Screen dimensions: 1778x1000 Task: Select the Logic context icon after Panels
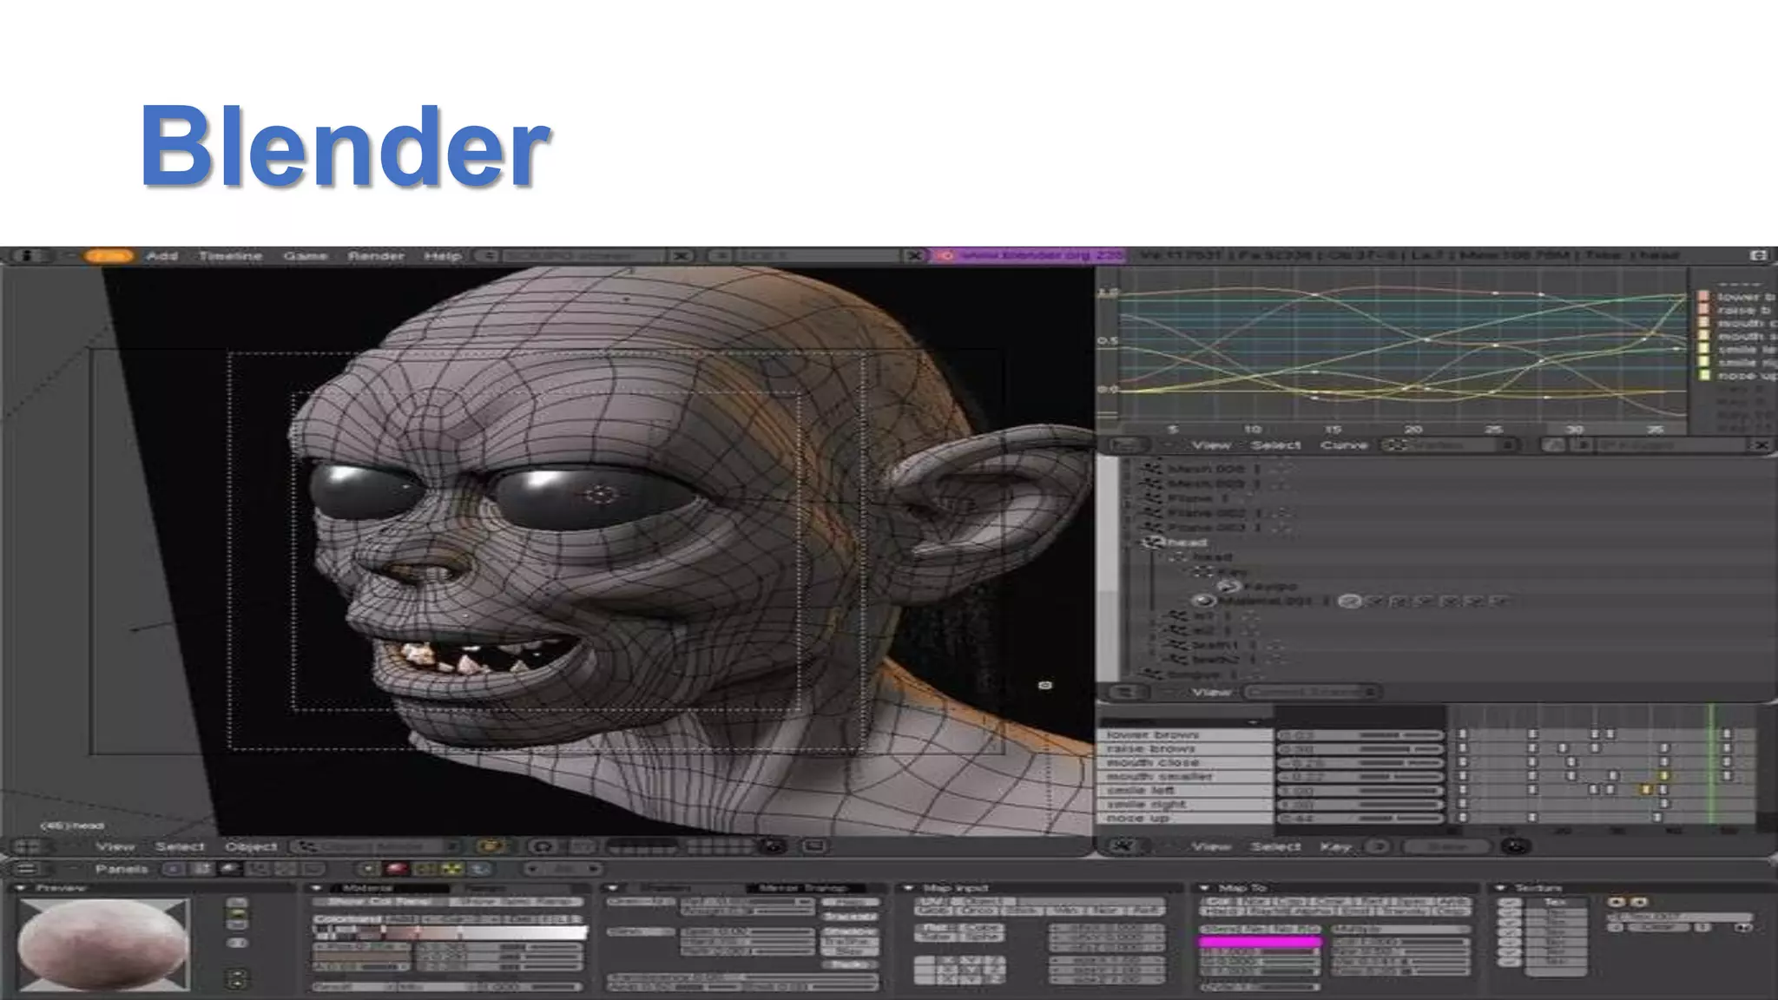tap(175, 869)
